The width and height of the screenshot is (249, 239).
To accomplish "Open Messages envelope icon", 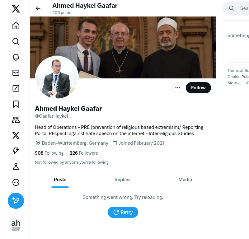I will click(16, 73).
